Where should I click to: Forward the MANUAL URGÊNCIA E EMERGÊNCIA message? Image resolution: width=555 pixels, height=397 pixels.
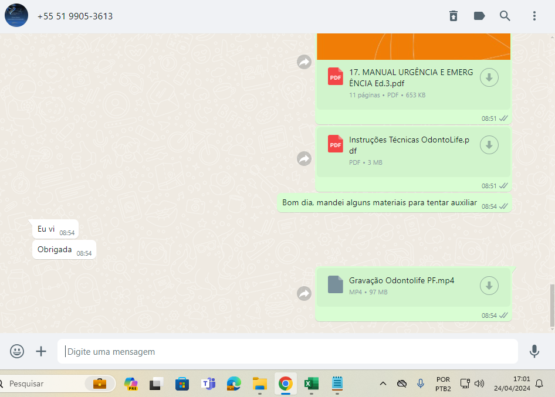coord(304,62)
